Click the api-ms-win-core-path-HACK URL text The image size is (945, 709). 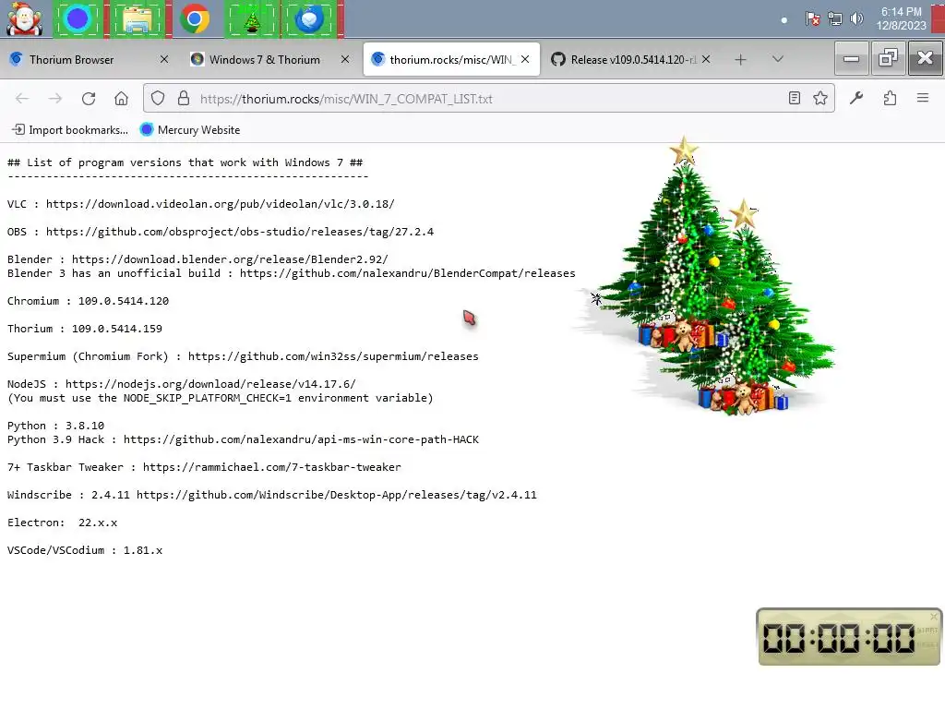302,439
